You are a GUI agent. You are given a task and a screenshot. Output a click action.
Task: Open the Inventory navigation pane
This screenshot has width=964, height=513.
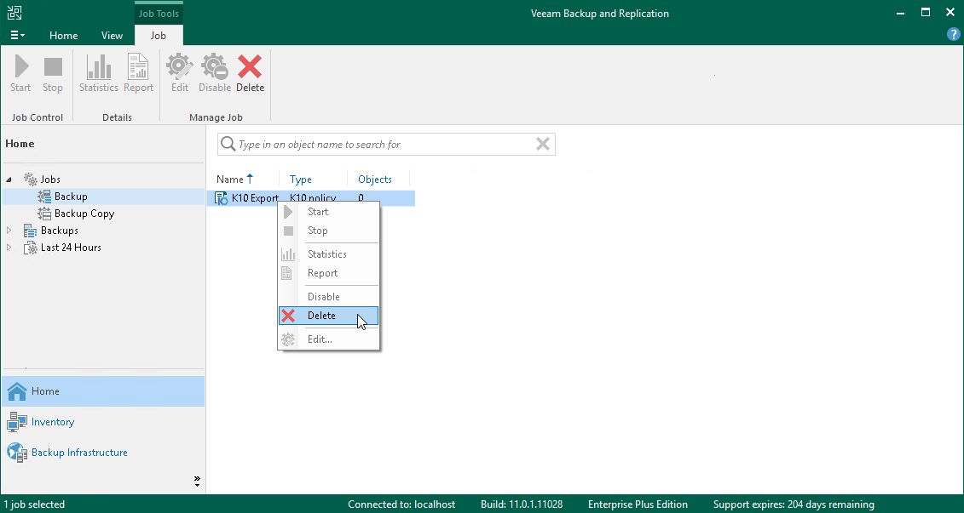pos(103,422)
